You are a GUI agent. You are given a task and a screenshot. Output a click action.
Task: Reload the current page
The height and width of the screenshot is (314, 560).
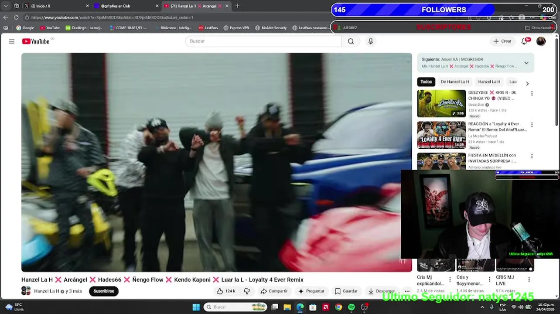16,17
